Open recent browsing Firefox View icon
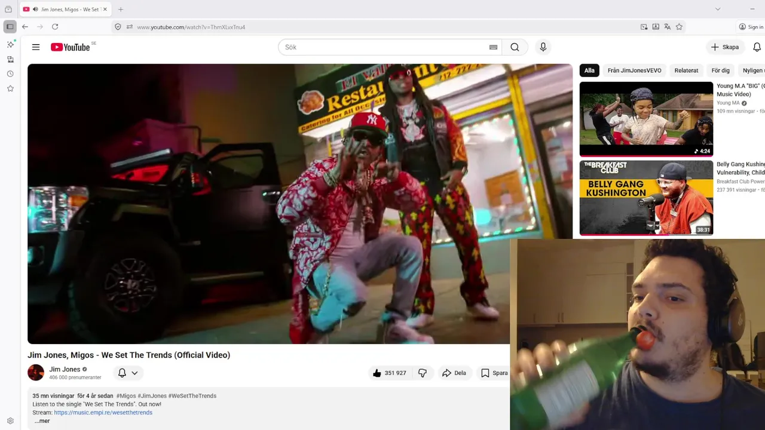 pyautogui.click(x=8, y=10)
